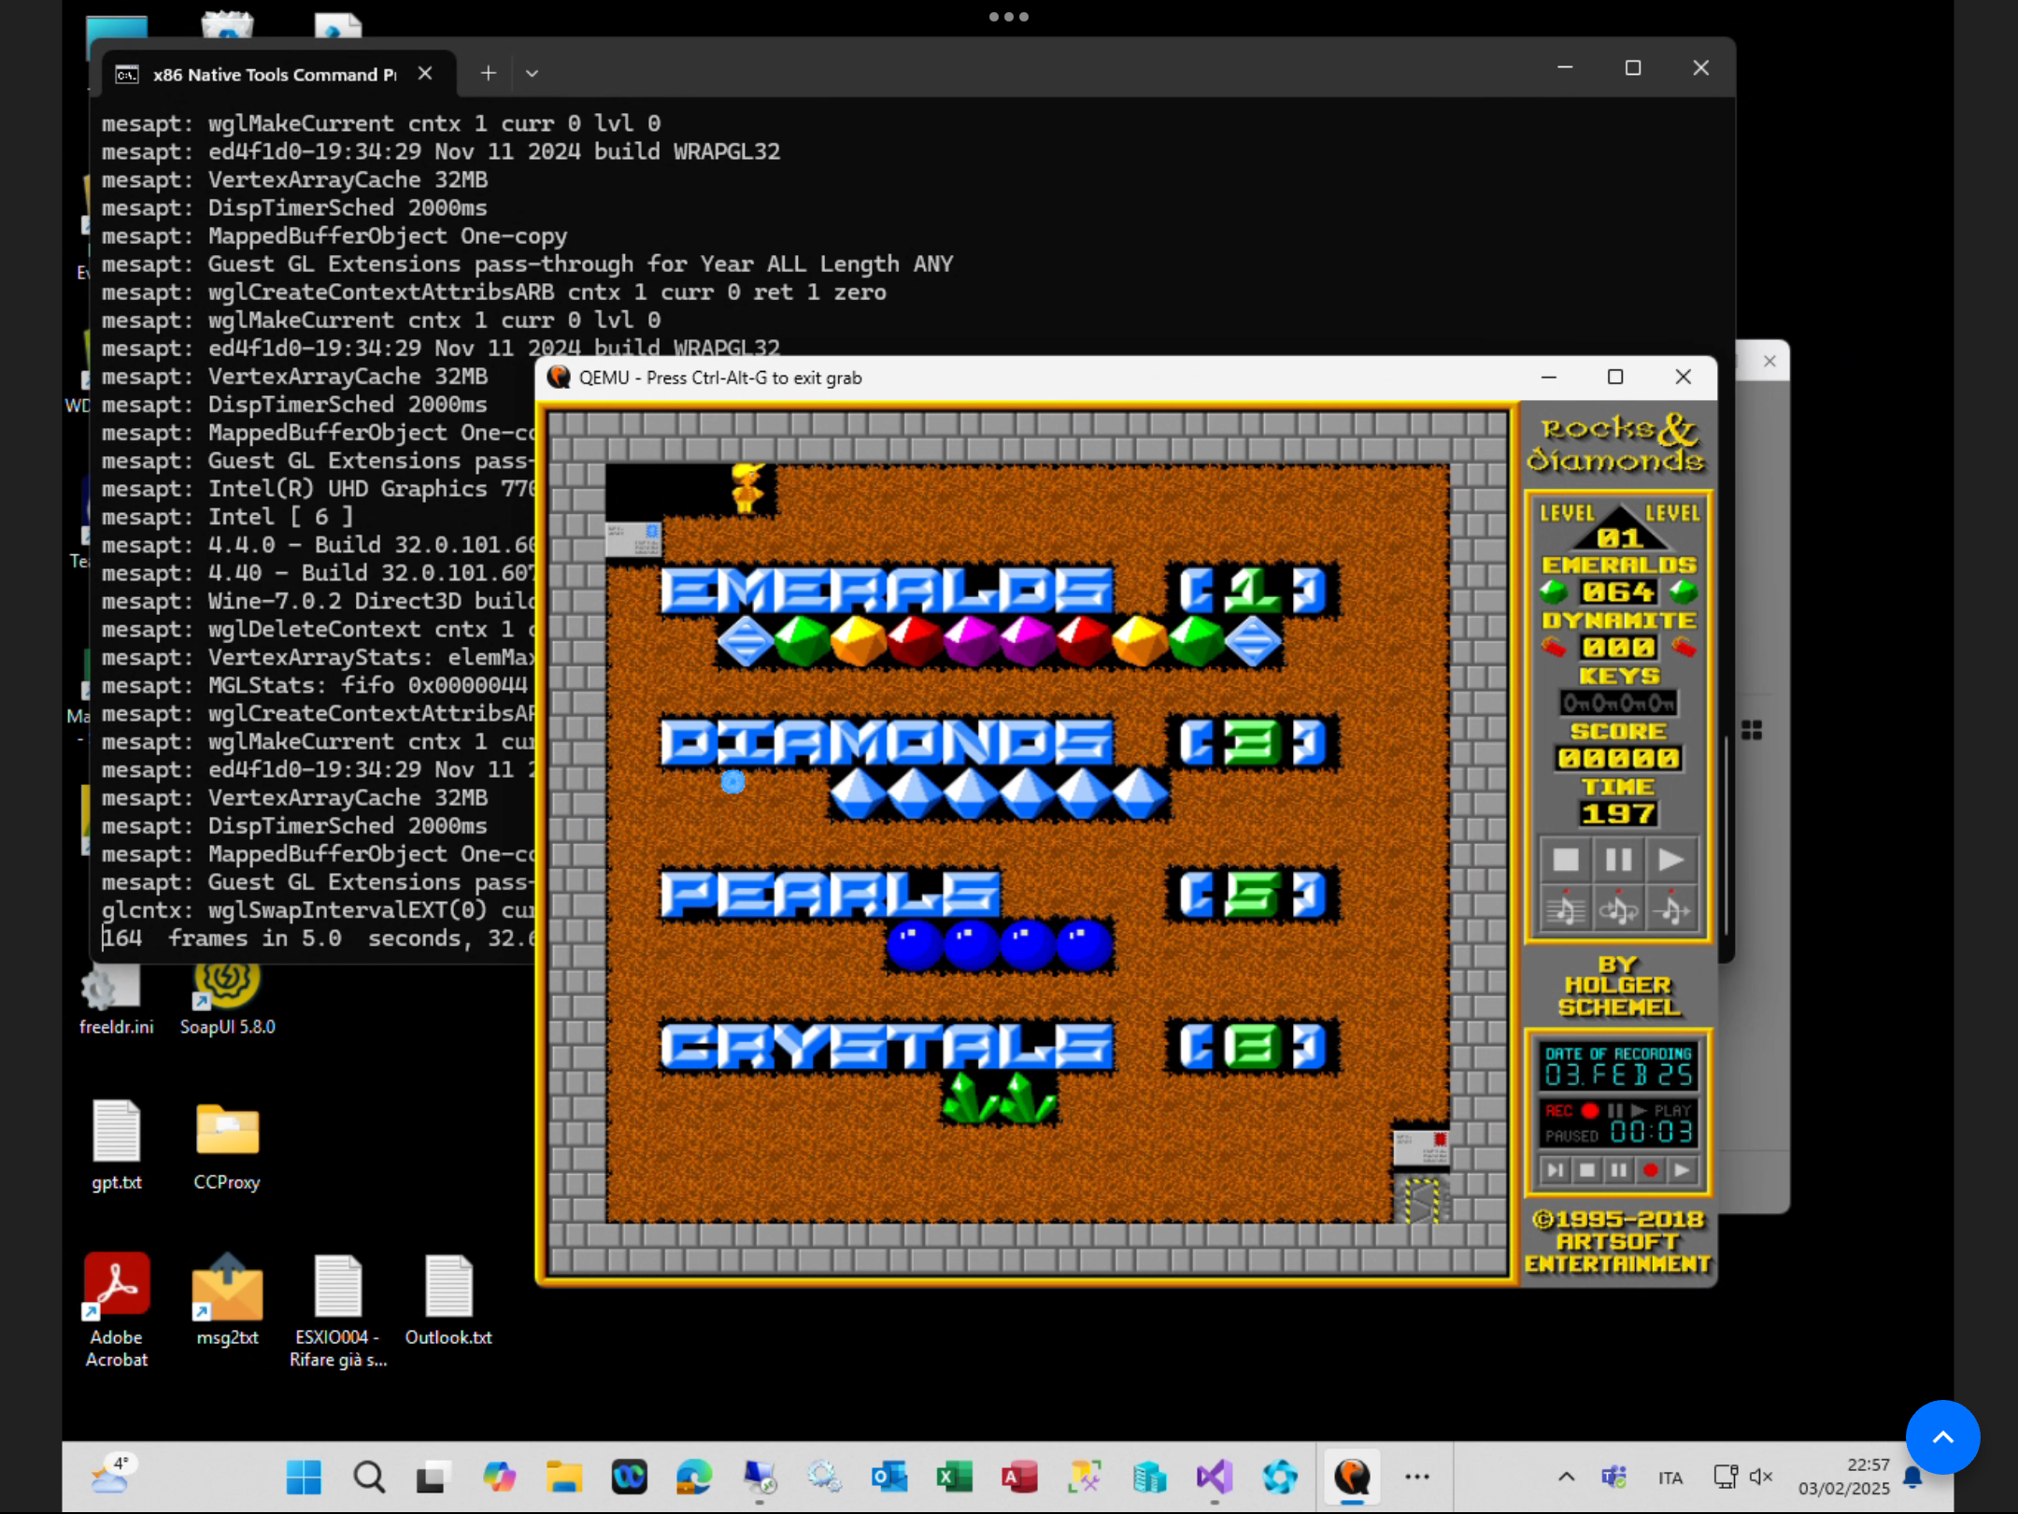Viewport: 2018px width, 1514px height.
Task: Open SoapUI 5.8.0 desktop shortcut
Action: click(x=227, y=1002)
